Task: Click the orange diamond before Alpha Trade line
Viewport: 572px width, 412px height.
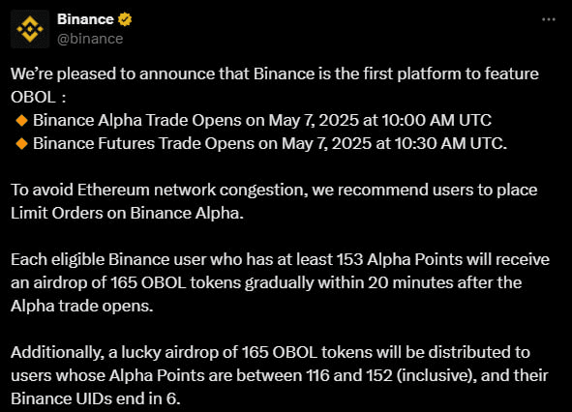Action: (x=22, y=121)
